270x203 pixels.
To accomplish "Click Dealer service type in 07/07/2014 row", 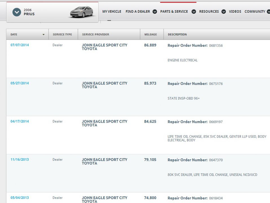I will pyautogui.click(x=58, y=45).
